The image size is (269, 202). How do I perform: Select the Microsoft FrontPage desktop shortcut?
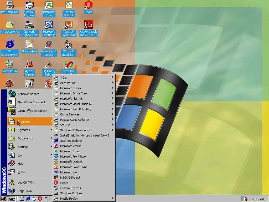coord(49,29)
